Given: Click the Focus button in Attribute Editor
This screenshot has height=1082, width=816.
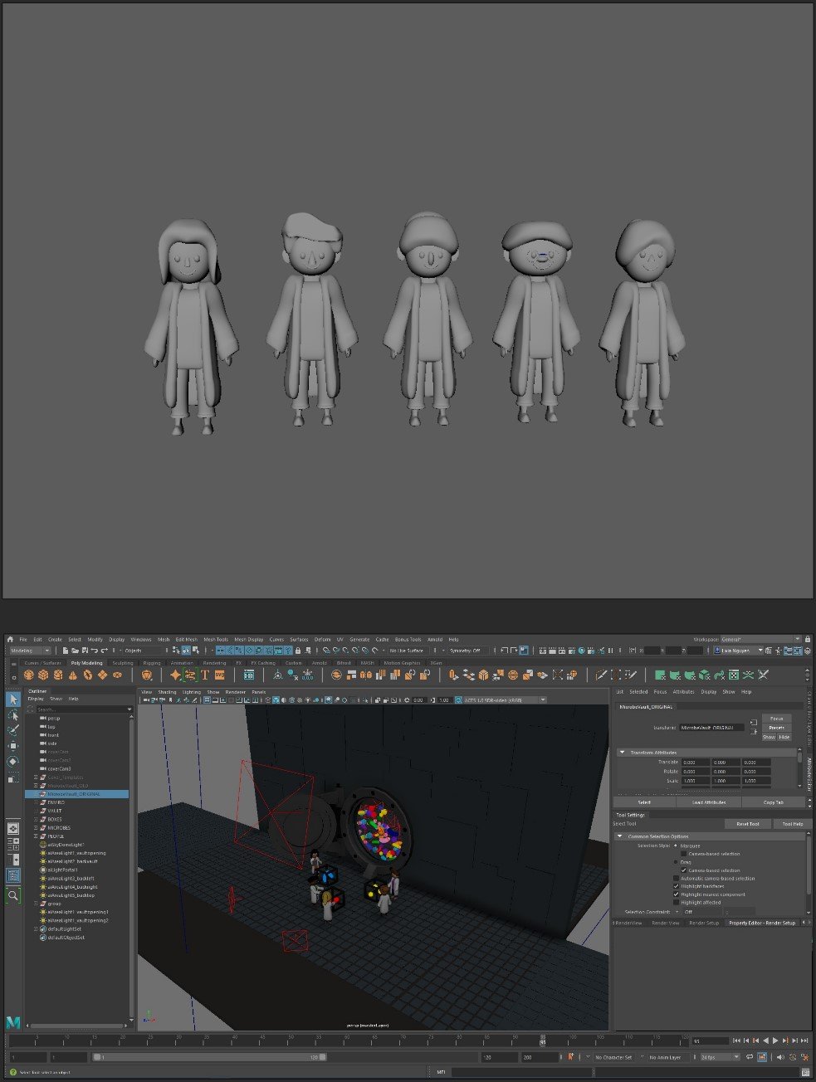Looking at the screenshot, I should click(776, 719).
